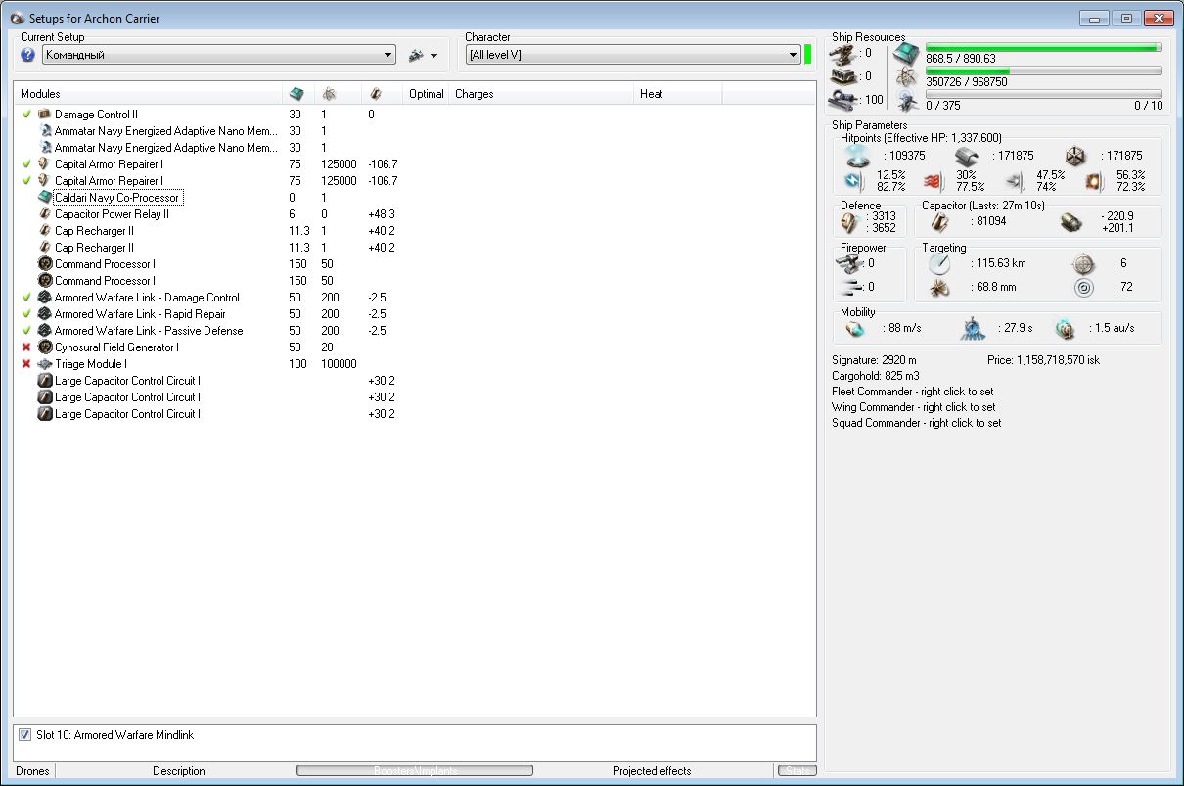Click the Triage Module I icon

pos(44,364)
